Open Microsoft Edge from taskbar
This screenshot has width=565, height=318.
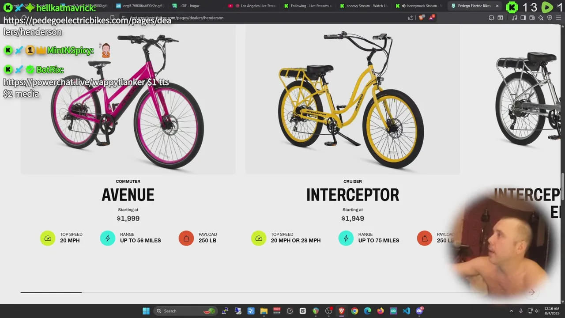tap(367, 311)
